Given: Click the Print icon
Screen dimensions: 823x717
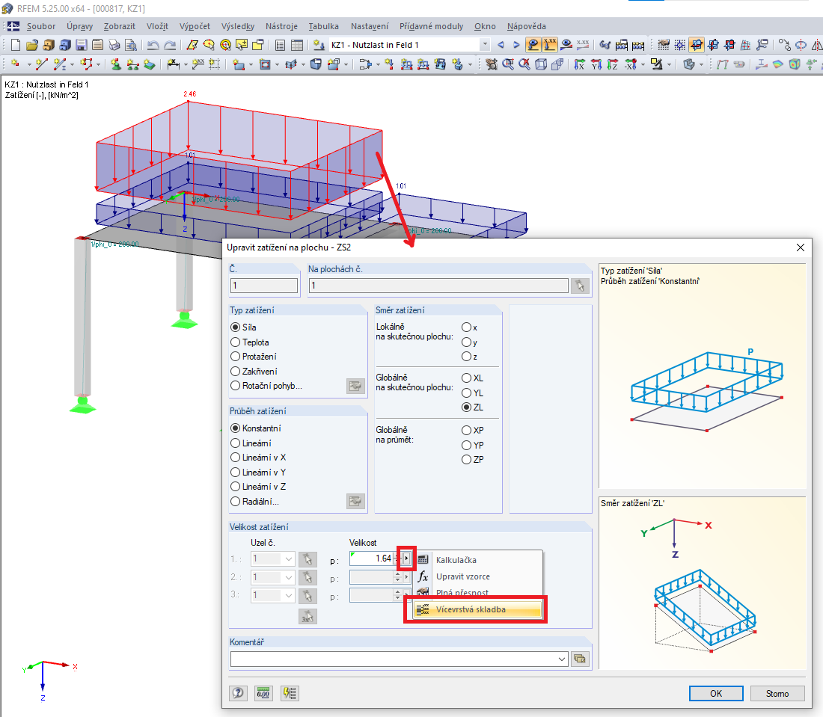Looking at the screenshot, I should click(114, 45).
